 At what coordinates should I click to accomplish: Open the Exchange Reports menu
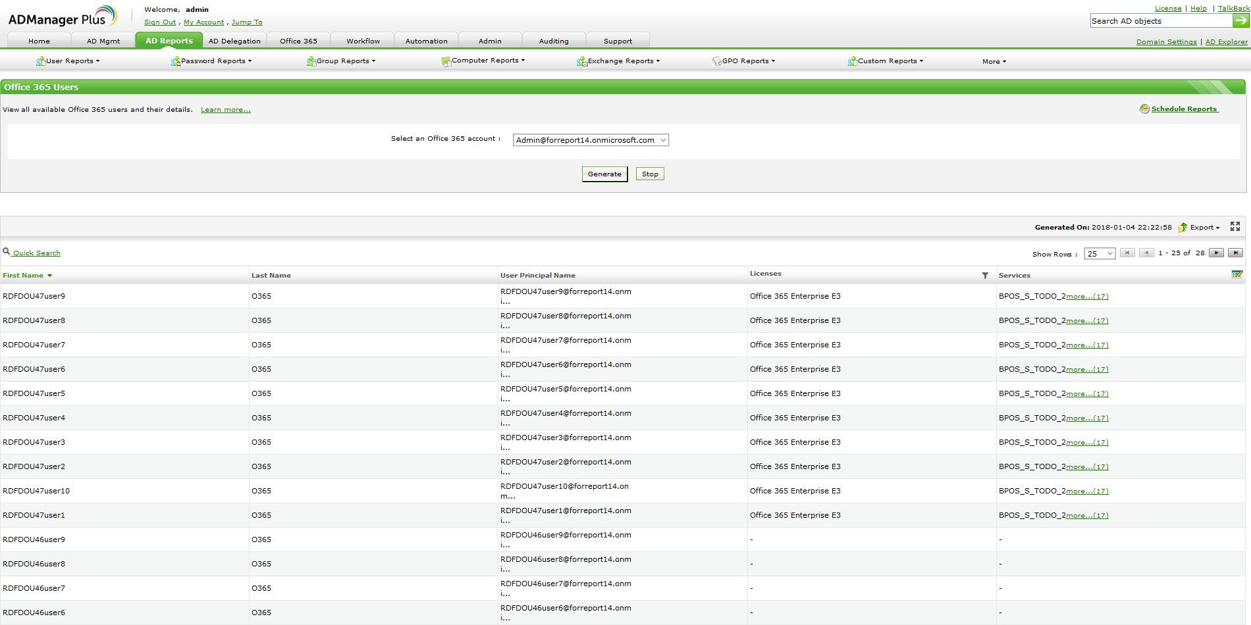point(618,61)
